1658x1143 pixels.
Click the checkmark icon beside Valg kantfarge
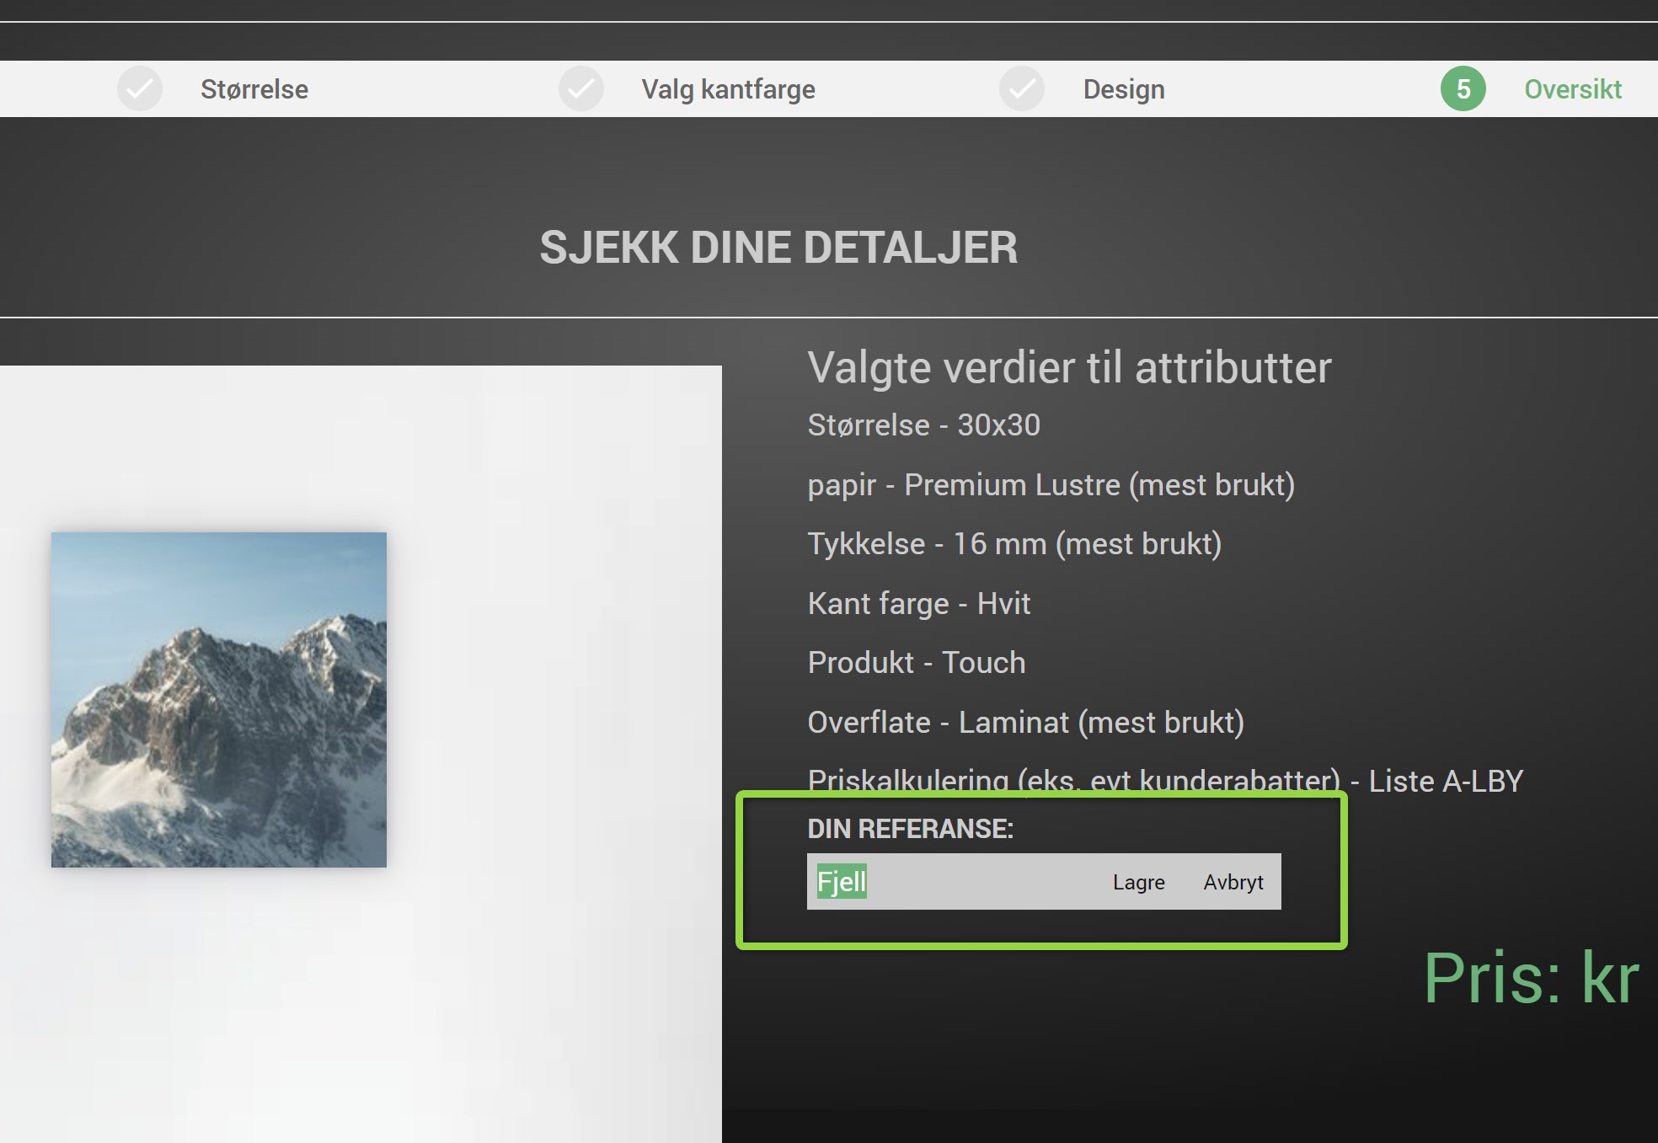coord(580,88)
